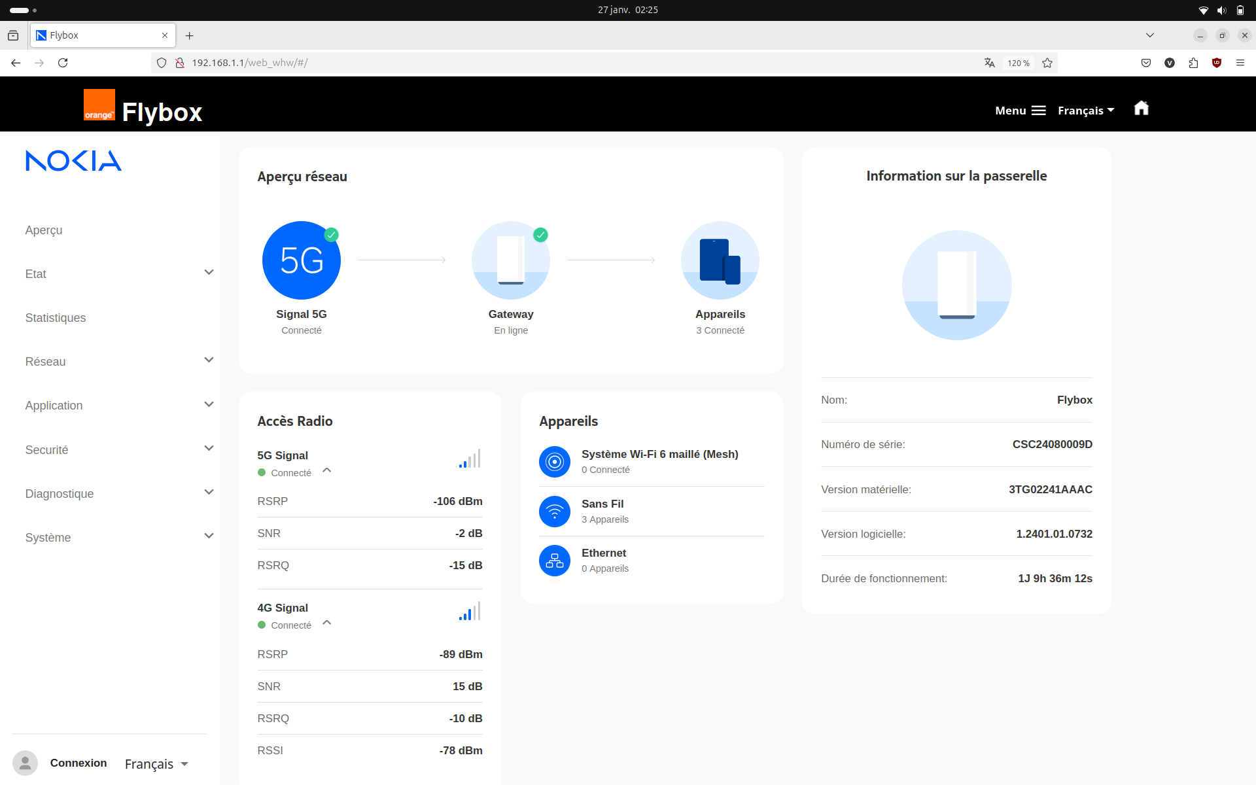1256x785 pixels.
Task: Click the hardware version 3TG02241AAAC
Action: click(1051, 489)
